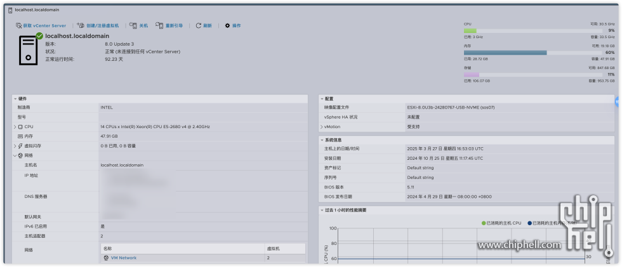The image size is (622, 267).
Task: Click the green check status badge
Action: pos(39,36)
